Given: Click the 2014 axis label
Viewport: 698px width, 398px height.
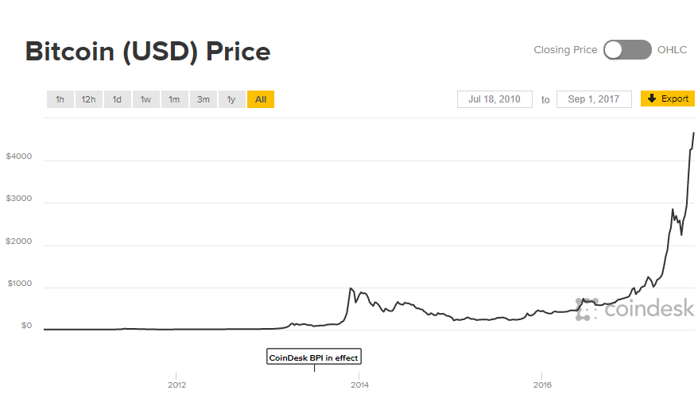Looking at the screenshot, I should (359, 384).
